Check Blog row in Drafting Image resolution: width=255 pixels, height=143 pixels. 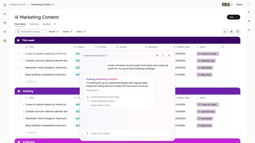(19, 125)
